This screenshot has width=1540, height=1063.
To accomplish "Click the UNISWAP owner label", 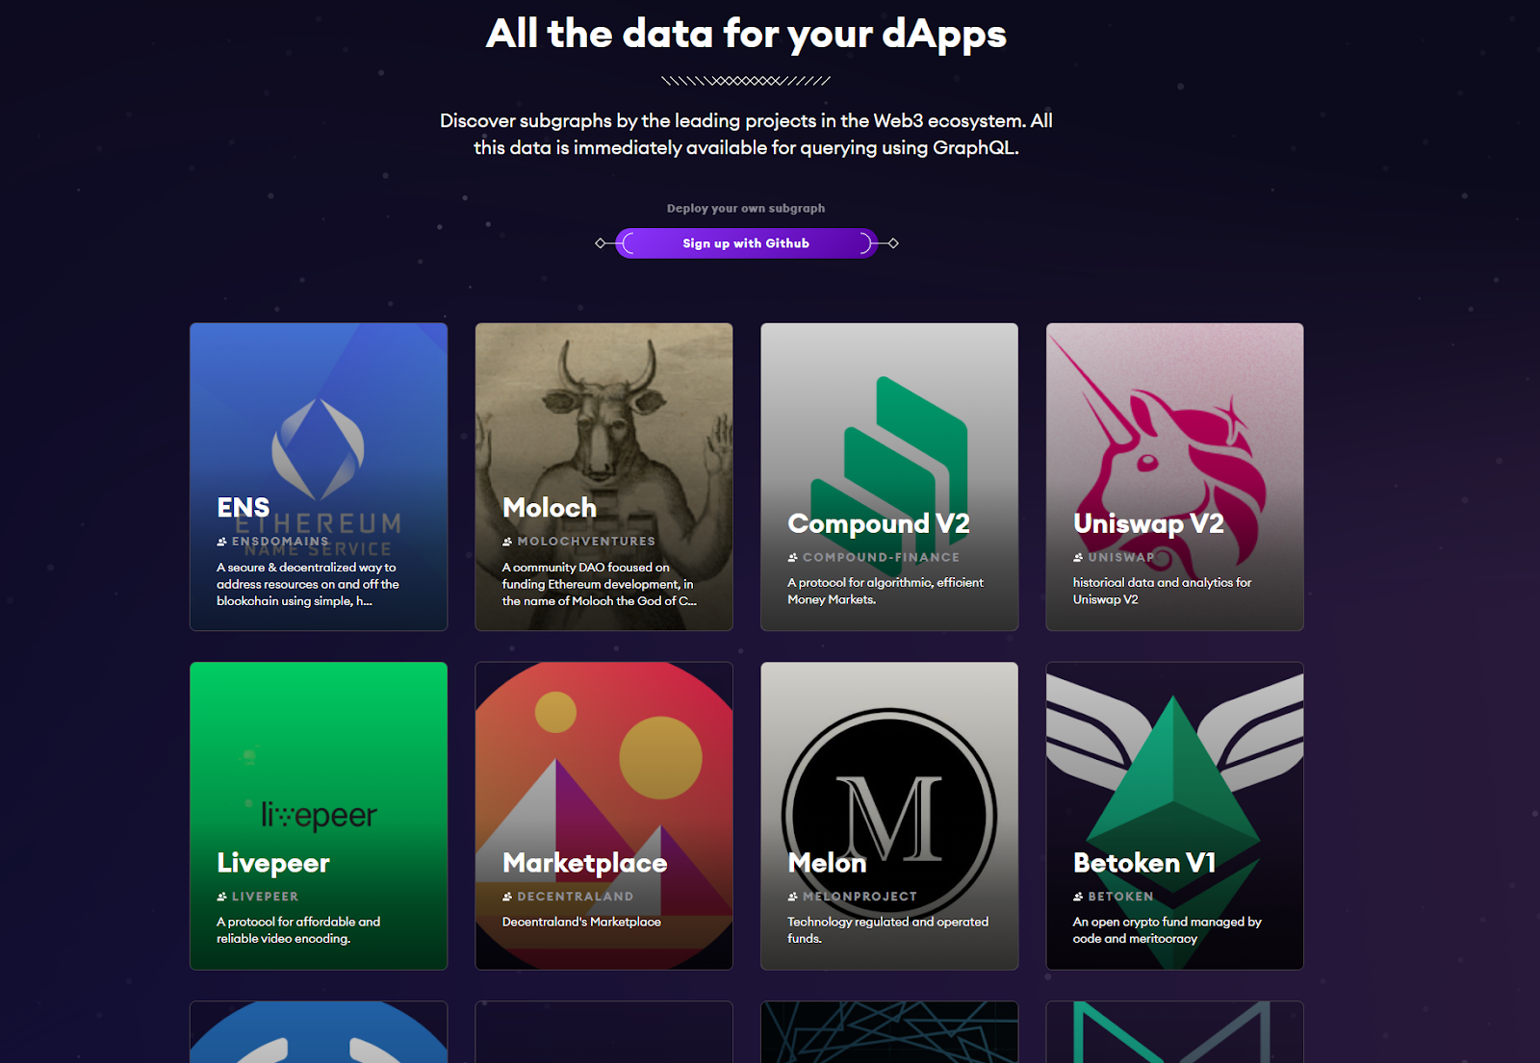I will (1121, 557).
